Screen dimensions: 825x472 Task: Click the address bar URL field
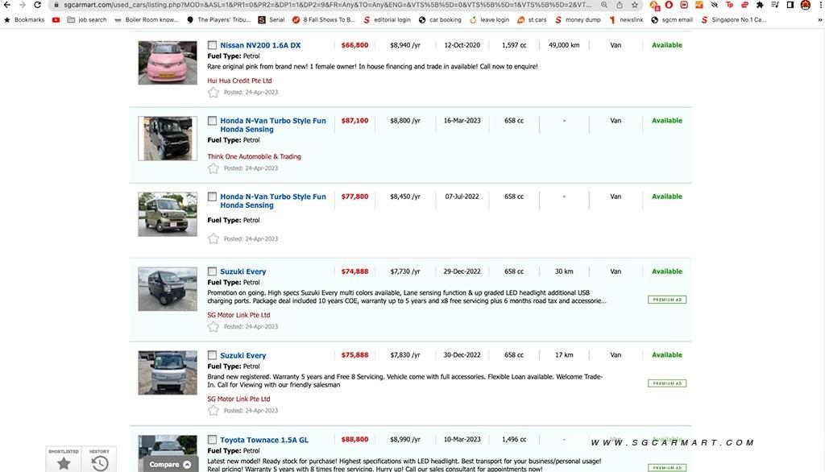322,5
